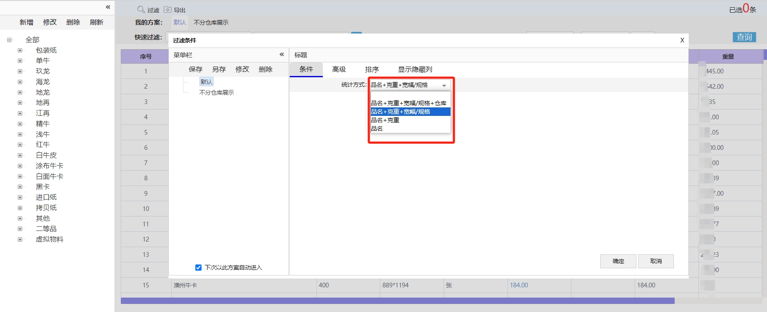Collapse the 菜单栏 panel via double-arrow icon
This screenshot has width=767, height=312.
click(x=281, y=54)
